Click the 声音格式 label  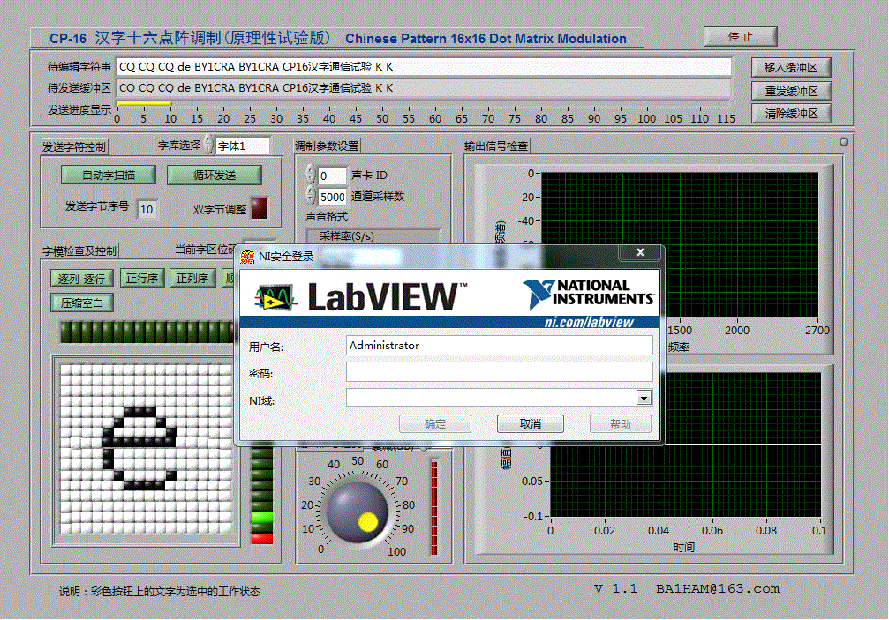coord(327,217)
